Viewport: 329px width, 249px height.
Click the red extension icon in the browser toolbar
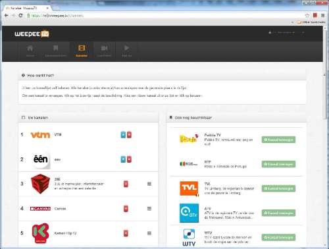pos(315,15)
